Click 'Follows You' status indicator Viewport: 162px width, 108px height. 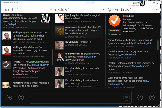click(114, 34)
